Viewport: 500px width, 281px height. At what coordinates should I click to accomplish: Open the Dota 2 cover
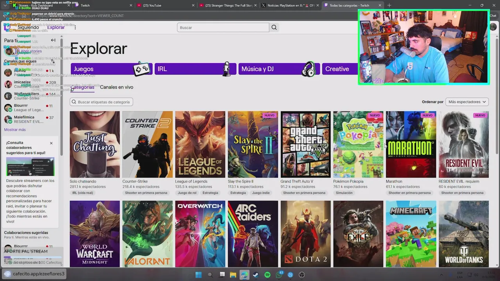pos(305,234)
